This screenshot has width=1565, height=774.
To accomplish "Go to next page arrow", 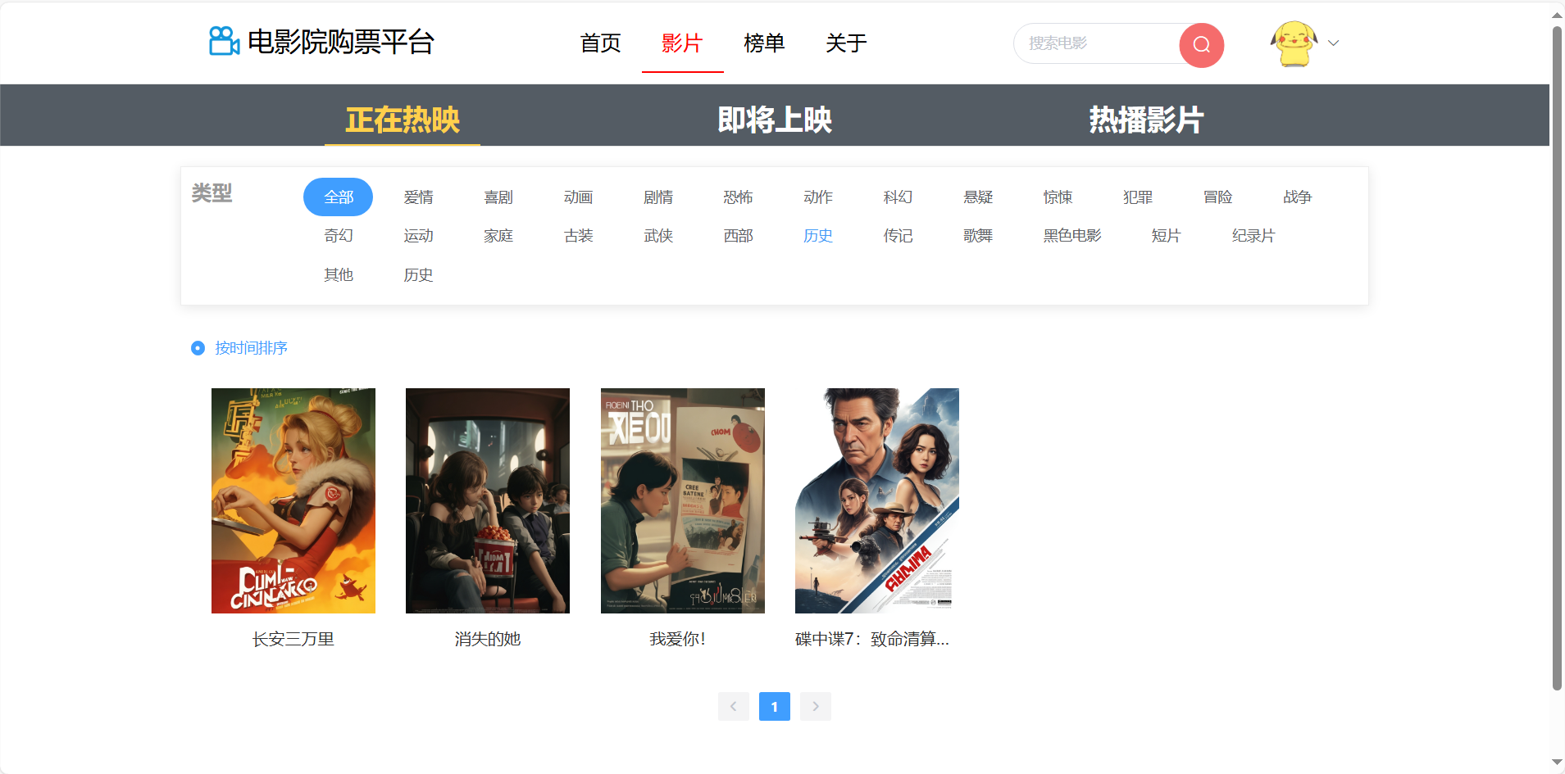I will click(x=816, y=706).
